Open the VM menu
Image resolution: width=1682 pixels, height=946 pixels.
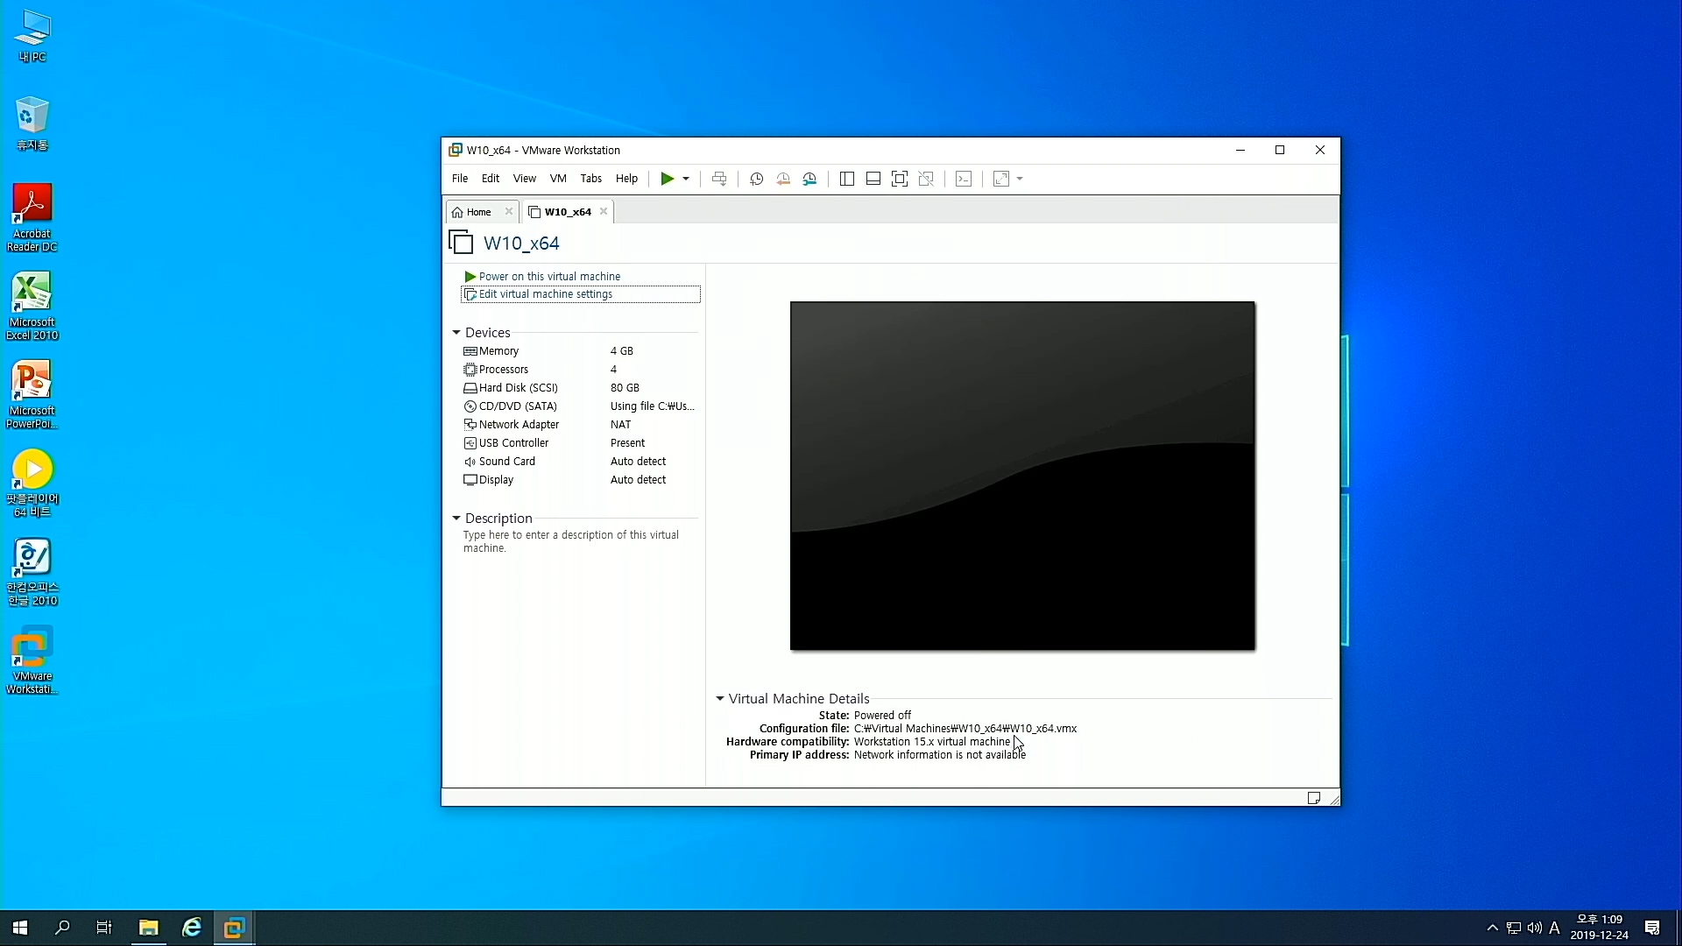[x=558, y=179]
